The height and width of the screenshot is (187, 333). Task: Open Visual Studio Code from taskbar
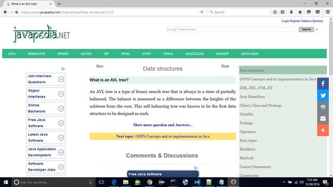[197, 182]
